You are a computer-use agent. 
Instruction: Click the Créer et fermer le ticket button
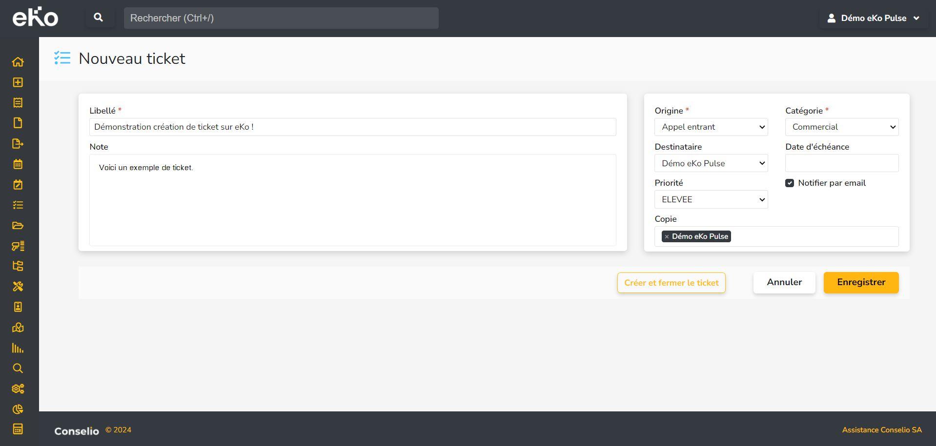click(x=671, y=283)
